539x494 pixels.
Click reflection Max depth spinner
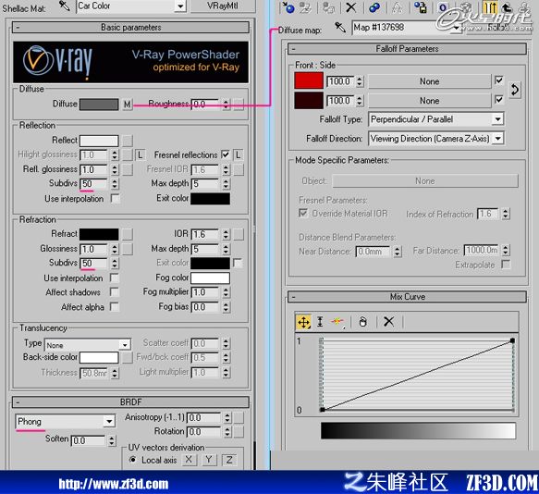click(226, 184)
